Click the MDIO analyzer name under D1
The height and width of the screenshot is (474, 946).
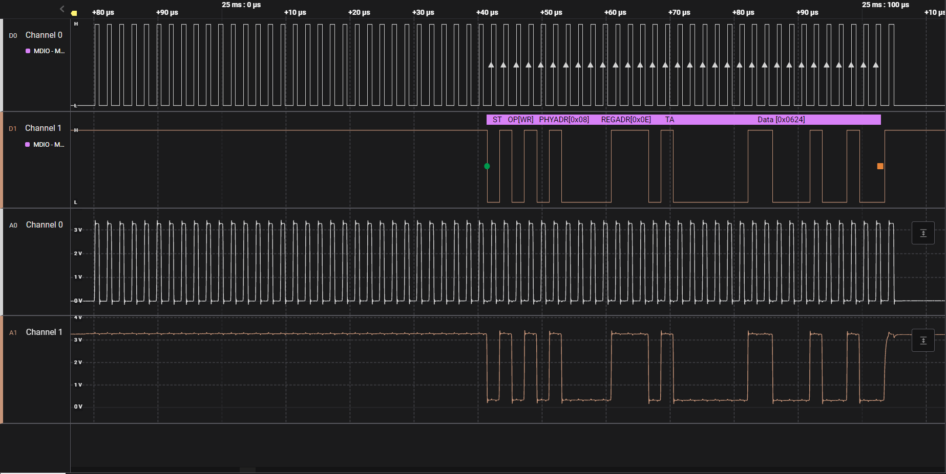pyautogui.click(x=49, y=145)
